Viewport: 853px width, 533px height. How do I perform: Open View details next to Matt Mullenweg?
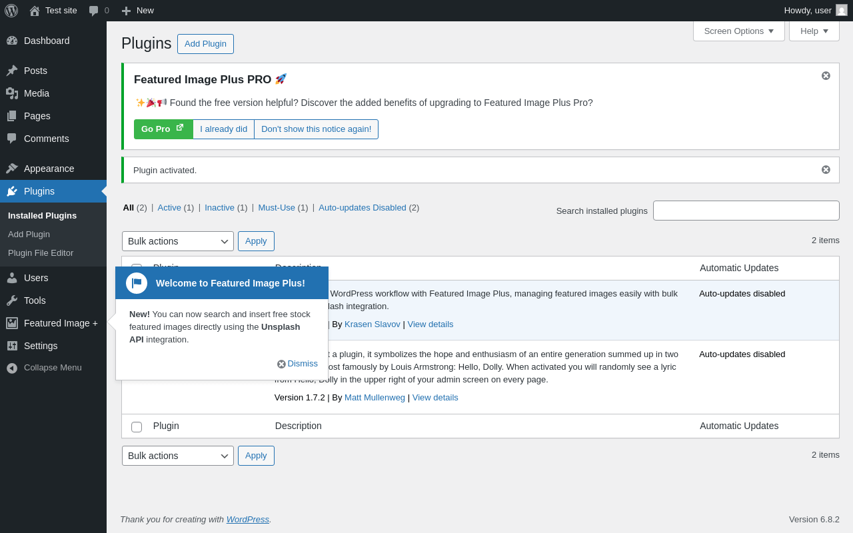coord(435,398)
